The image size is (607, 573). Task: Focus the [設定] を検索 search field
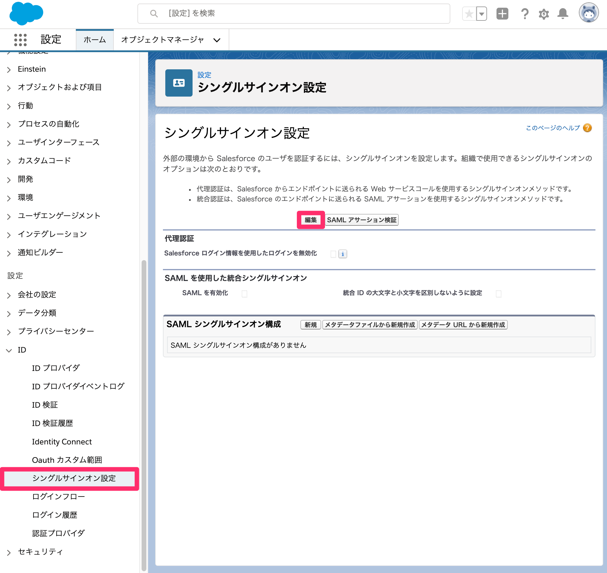click(294, 14)
